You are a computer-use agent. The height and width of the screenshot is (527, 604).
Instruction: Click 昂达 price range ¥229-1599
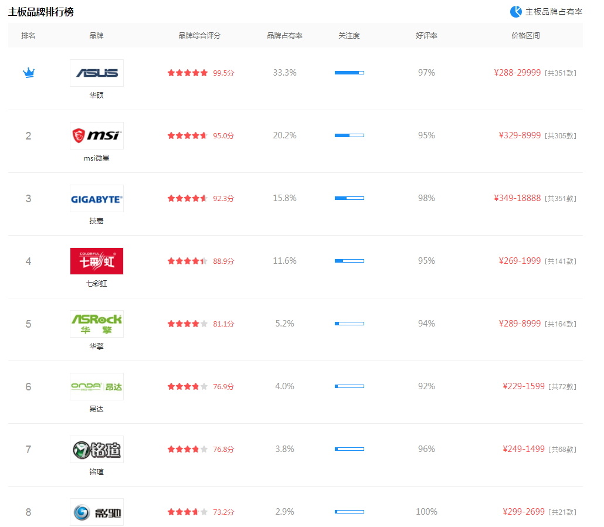coord(524,386)
